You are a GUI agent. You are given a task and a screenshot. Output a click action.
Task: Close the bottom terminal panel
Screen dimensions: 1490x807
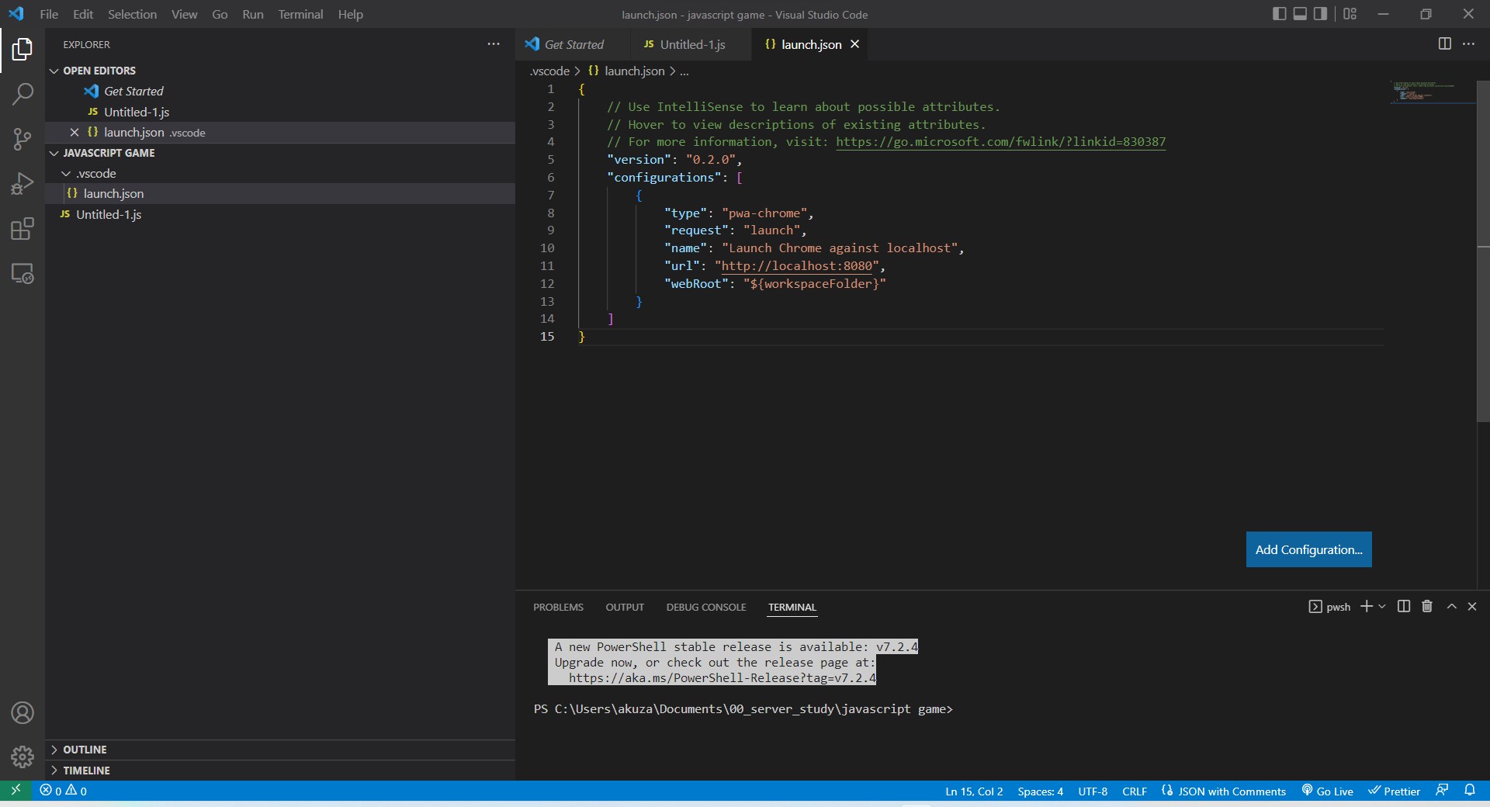[x=1472, y=607]
